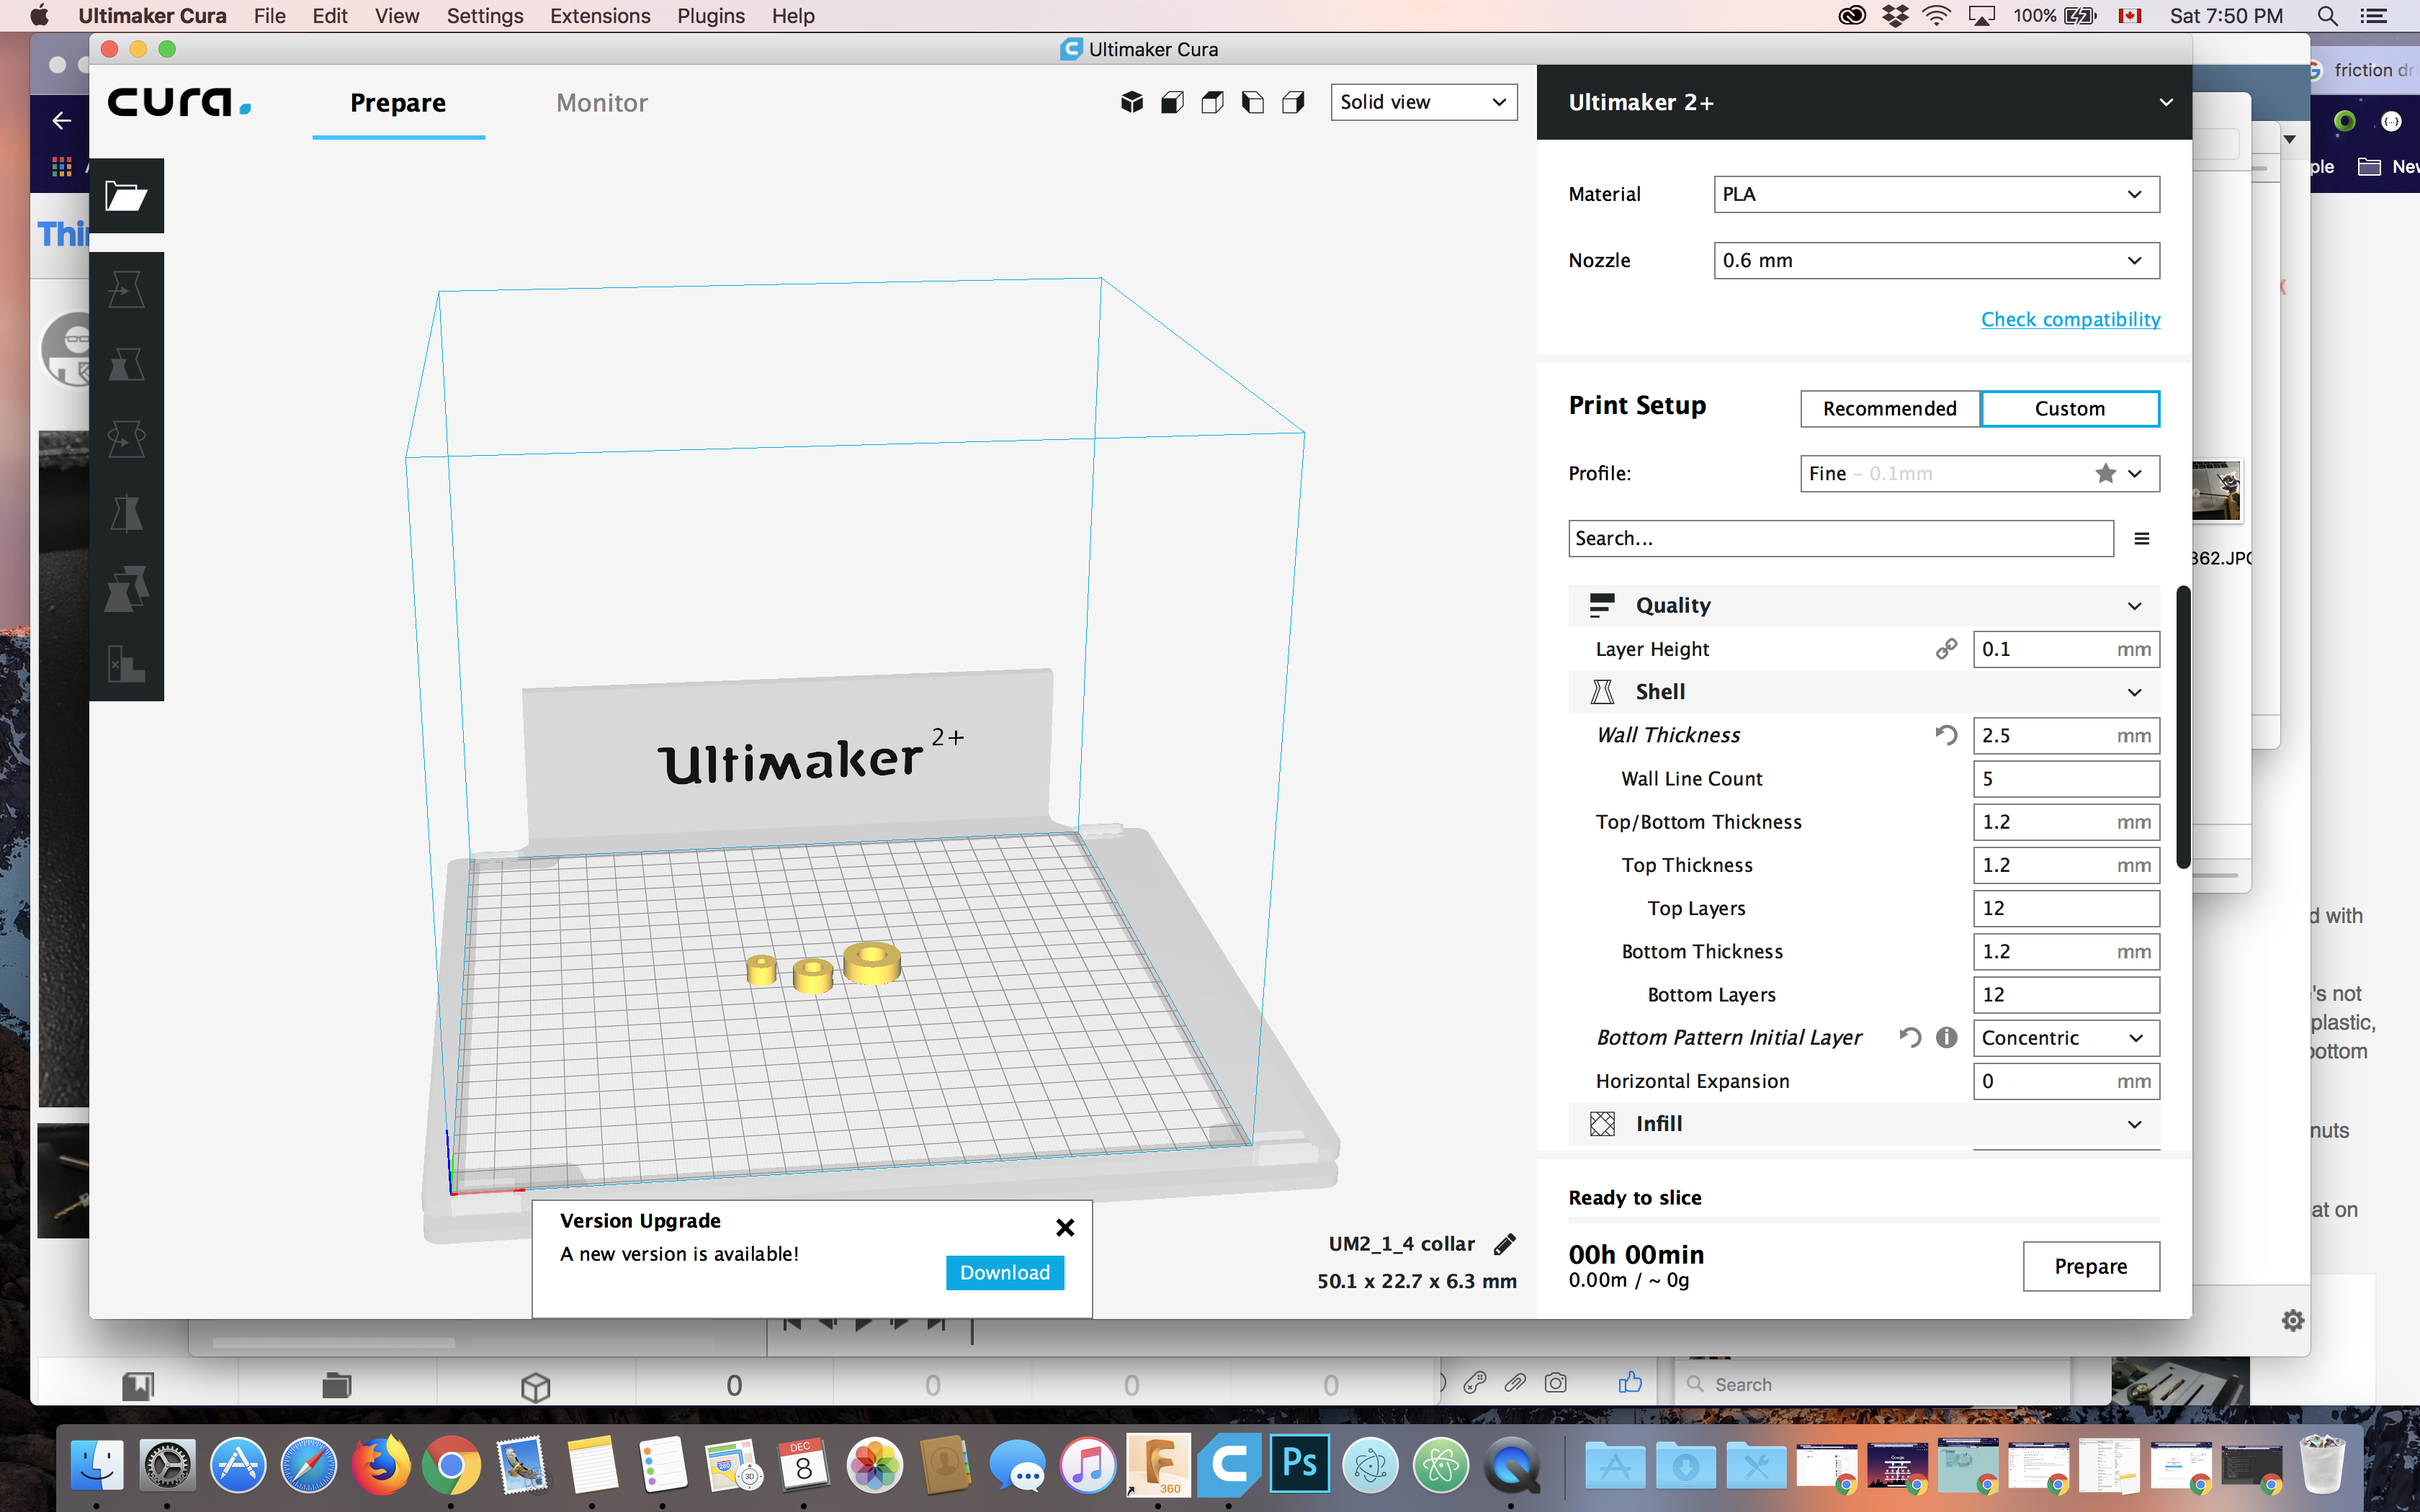Open Atom editor from the Dock
This screenshot has height=1512, width=2420.
[1441, 1465]
